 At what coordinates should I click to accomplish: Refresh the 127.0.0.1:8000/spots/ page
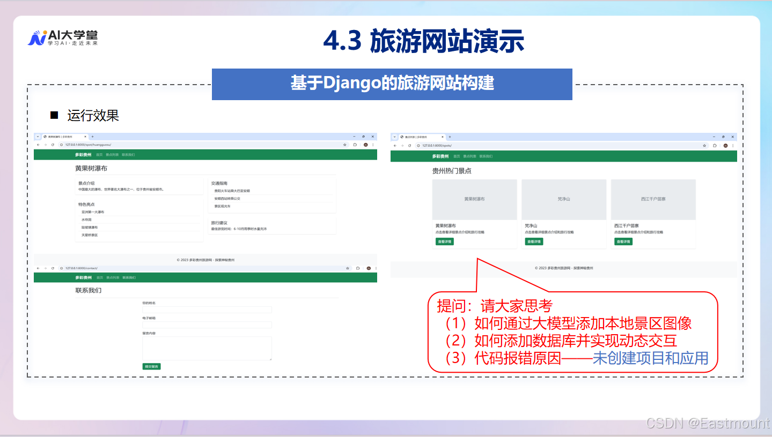click(x=409, y=145)
